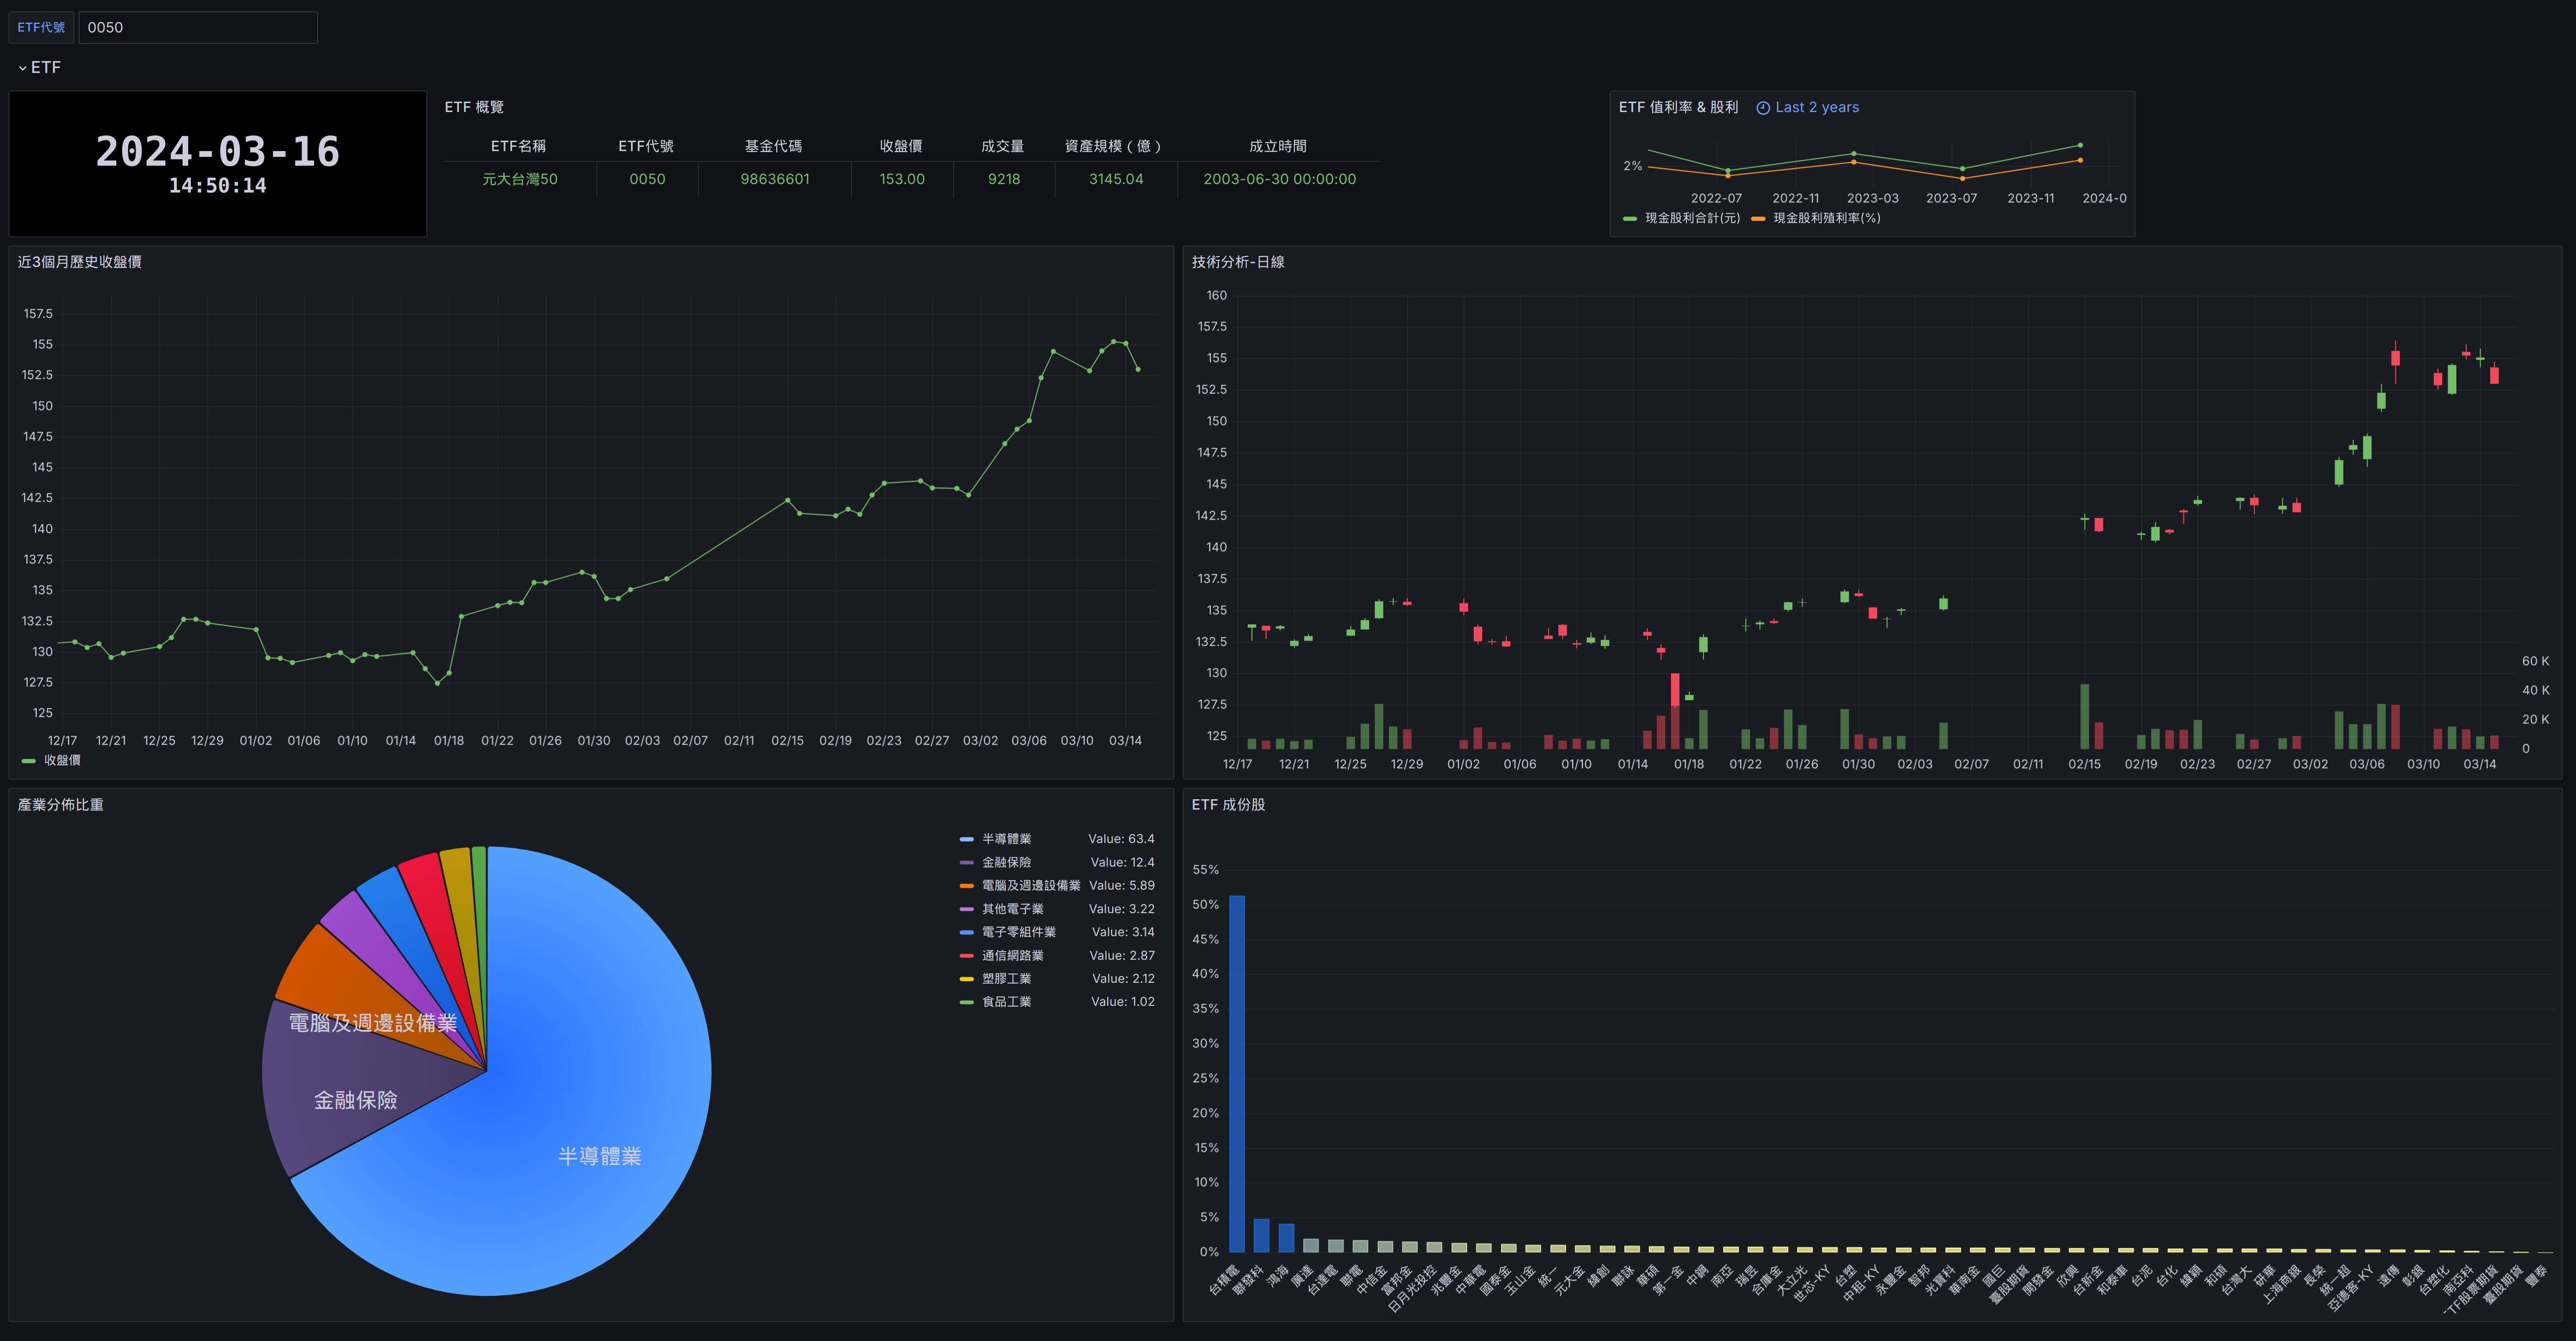
Task: Toggle the 收盤價 series legend label
Action: (x=62, y=760)
